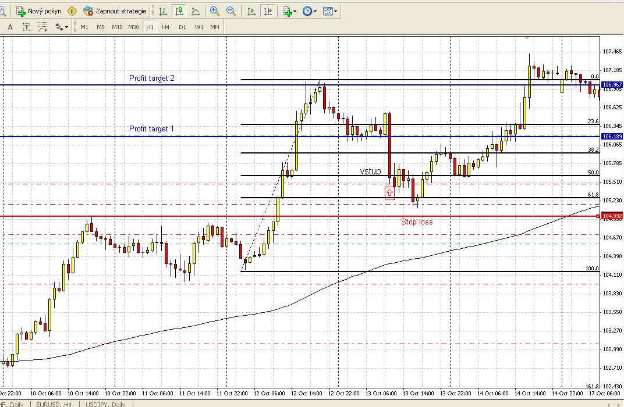Image resolution: width=624 pixels, height=407 pixels.
Task: Open the indicators list dropdown
Action: 289,11
